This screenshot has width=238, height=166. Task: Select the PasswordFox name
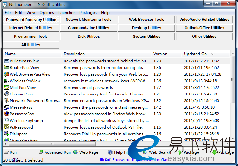pos(22,114)
